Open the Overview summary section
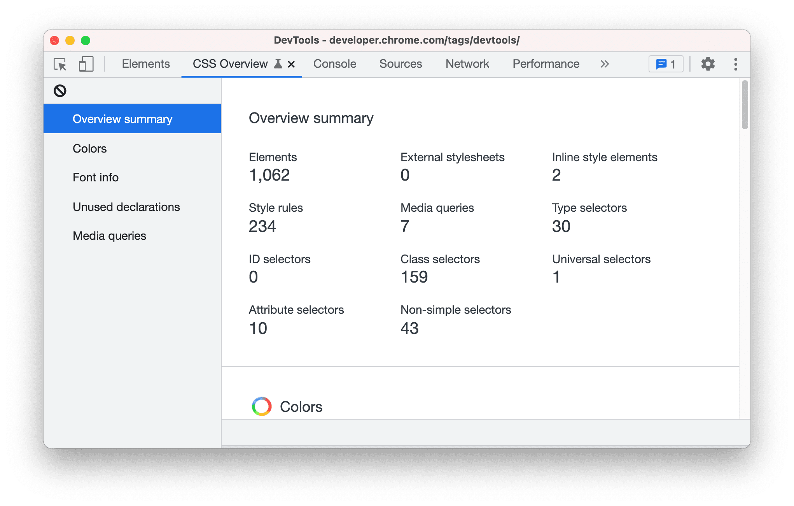Viewport: 794px width, 506px height. pyautogui.click(x=124, y=119)
